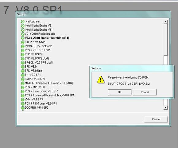Click the "Please insert the following CD-ROM:" message
The width and height of the screenshot is (178, 148).
point(128,78)
